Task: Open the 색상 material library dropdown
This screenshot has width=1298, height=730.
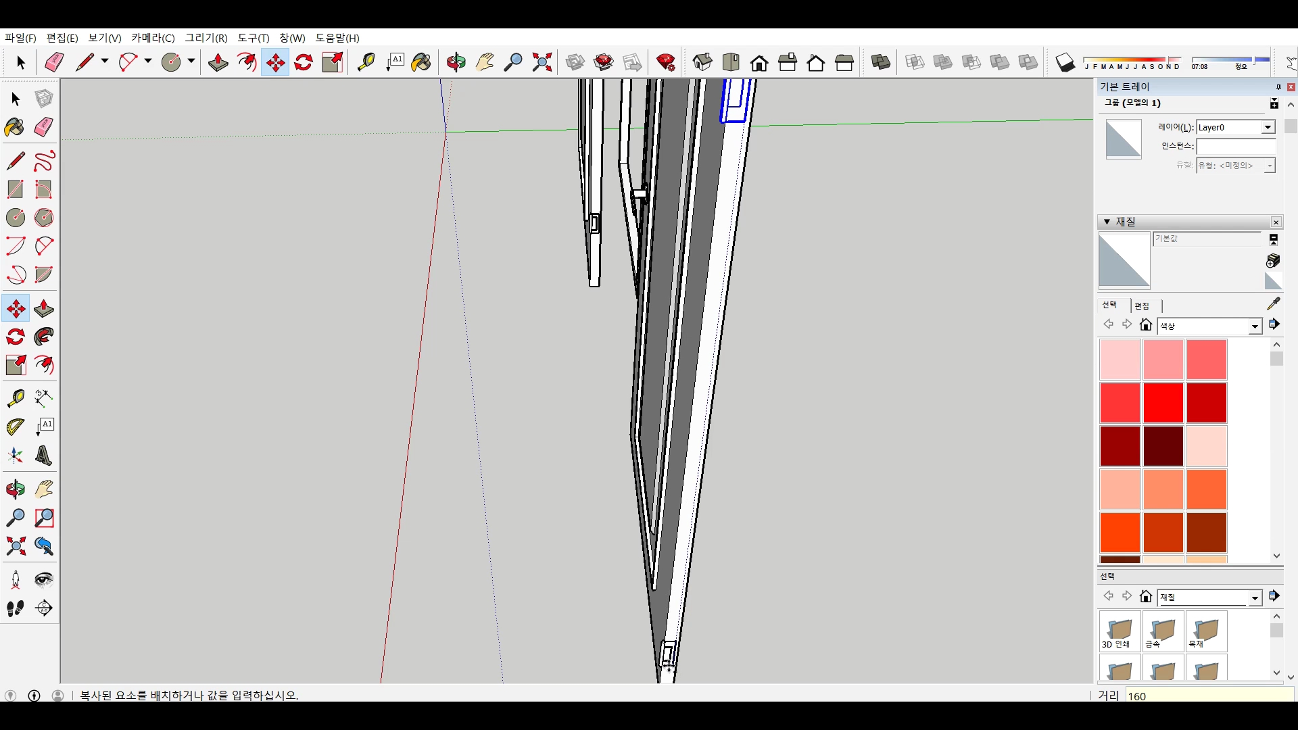Action: tap(1255, 326)
